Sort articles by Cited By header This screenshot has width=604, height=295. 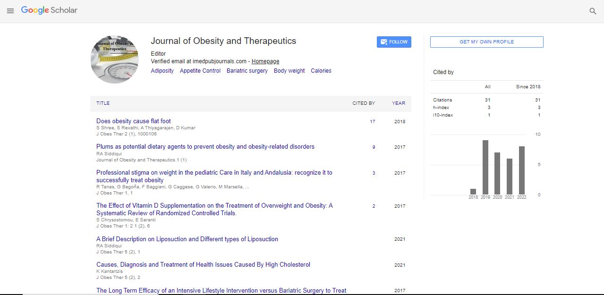point(364,103)
